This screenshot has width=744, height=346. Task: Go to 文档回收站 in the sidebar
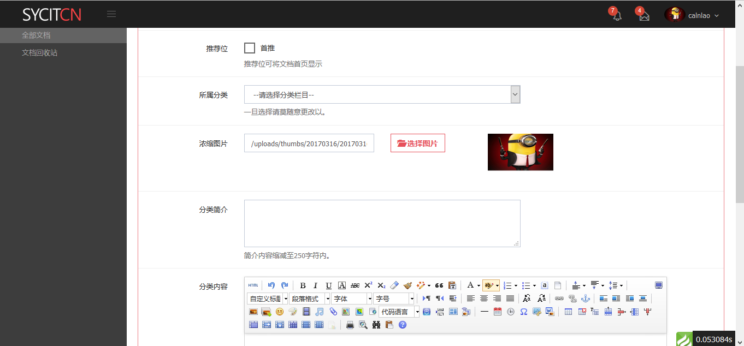pyautogui.click(x=39, y=53)
